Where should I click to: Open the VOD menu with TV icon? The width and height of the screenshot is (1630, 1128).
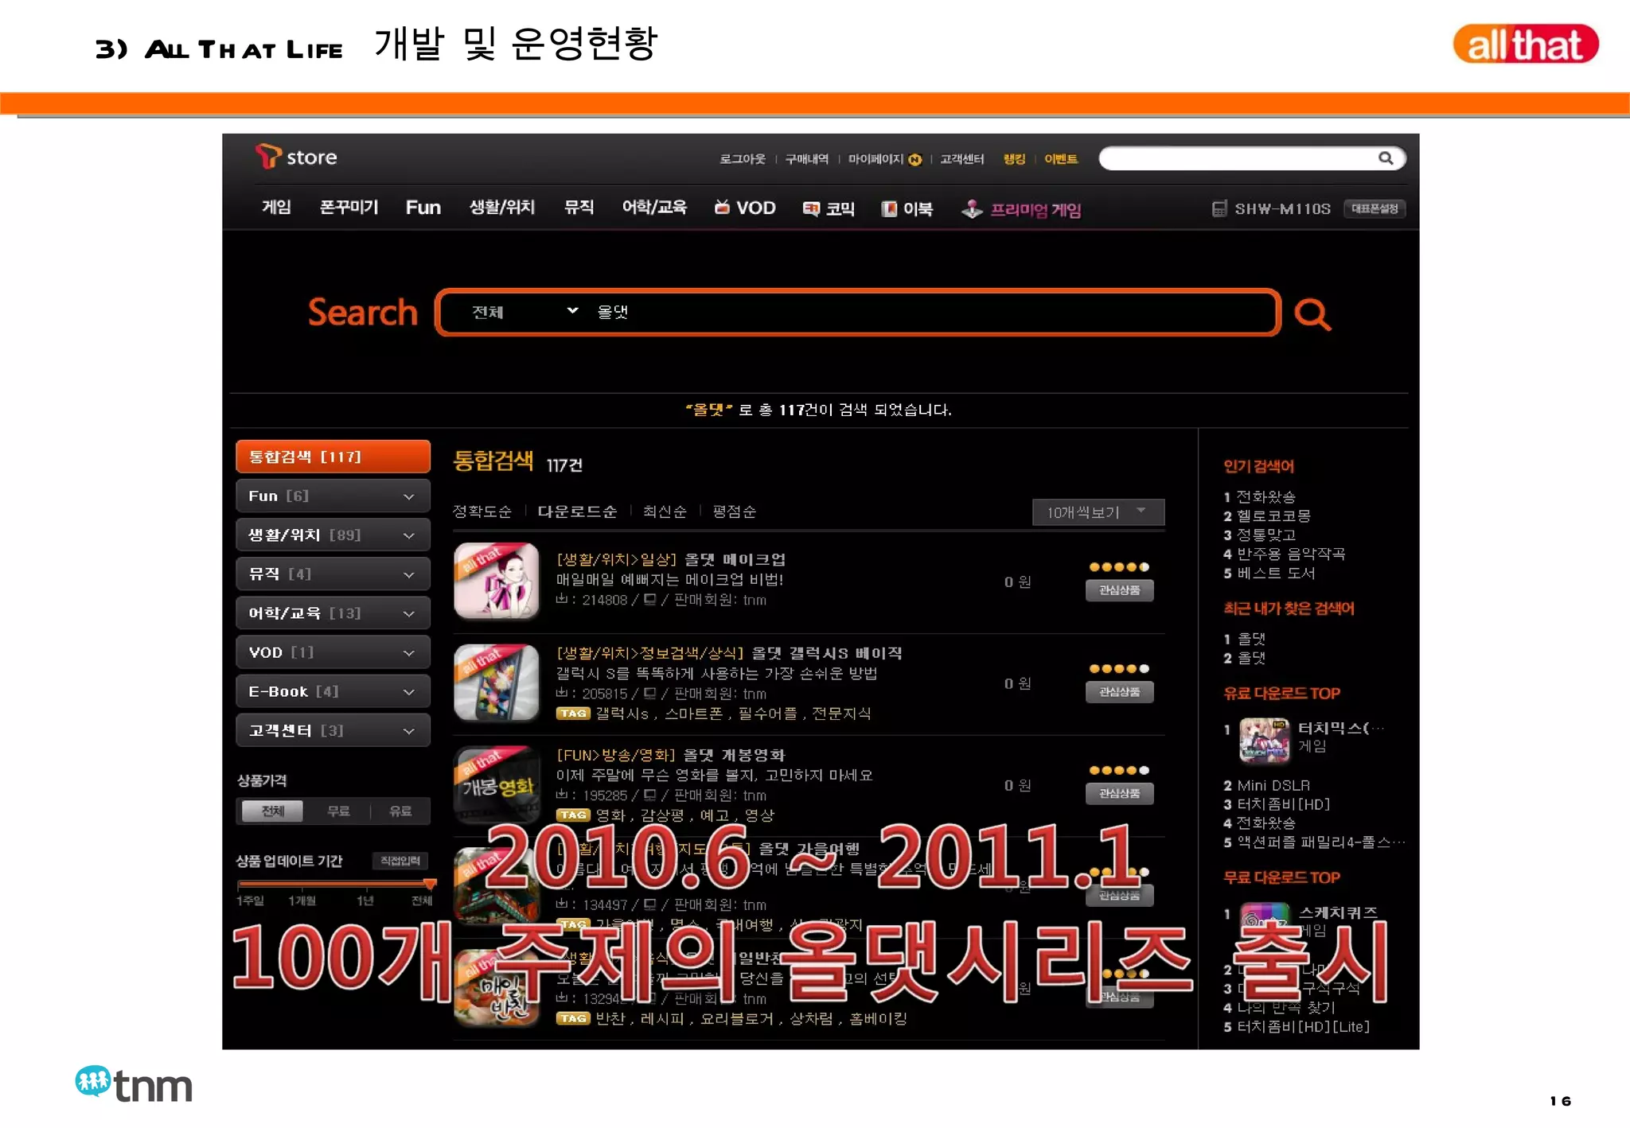(745, 208)
